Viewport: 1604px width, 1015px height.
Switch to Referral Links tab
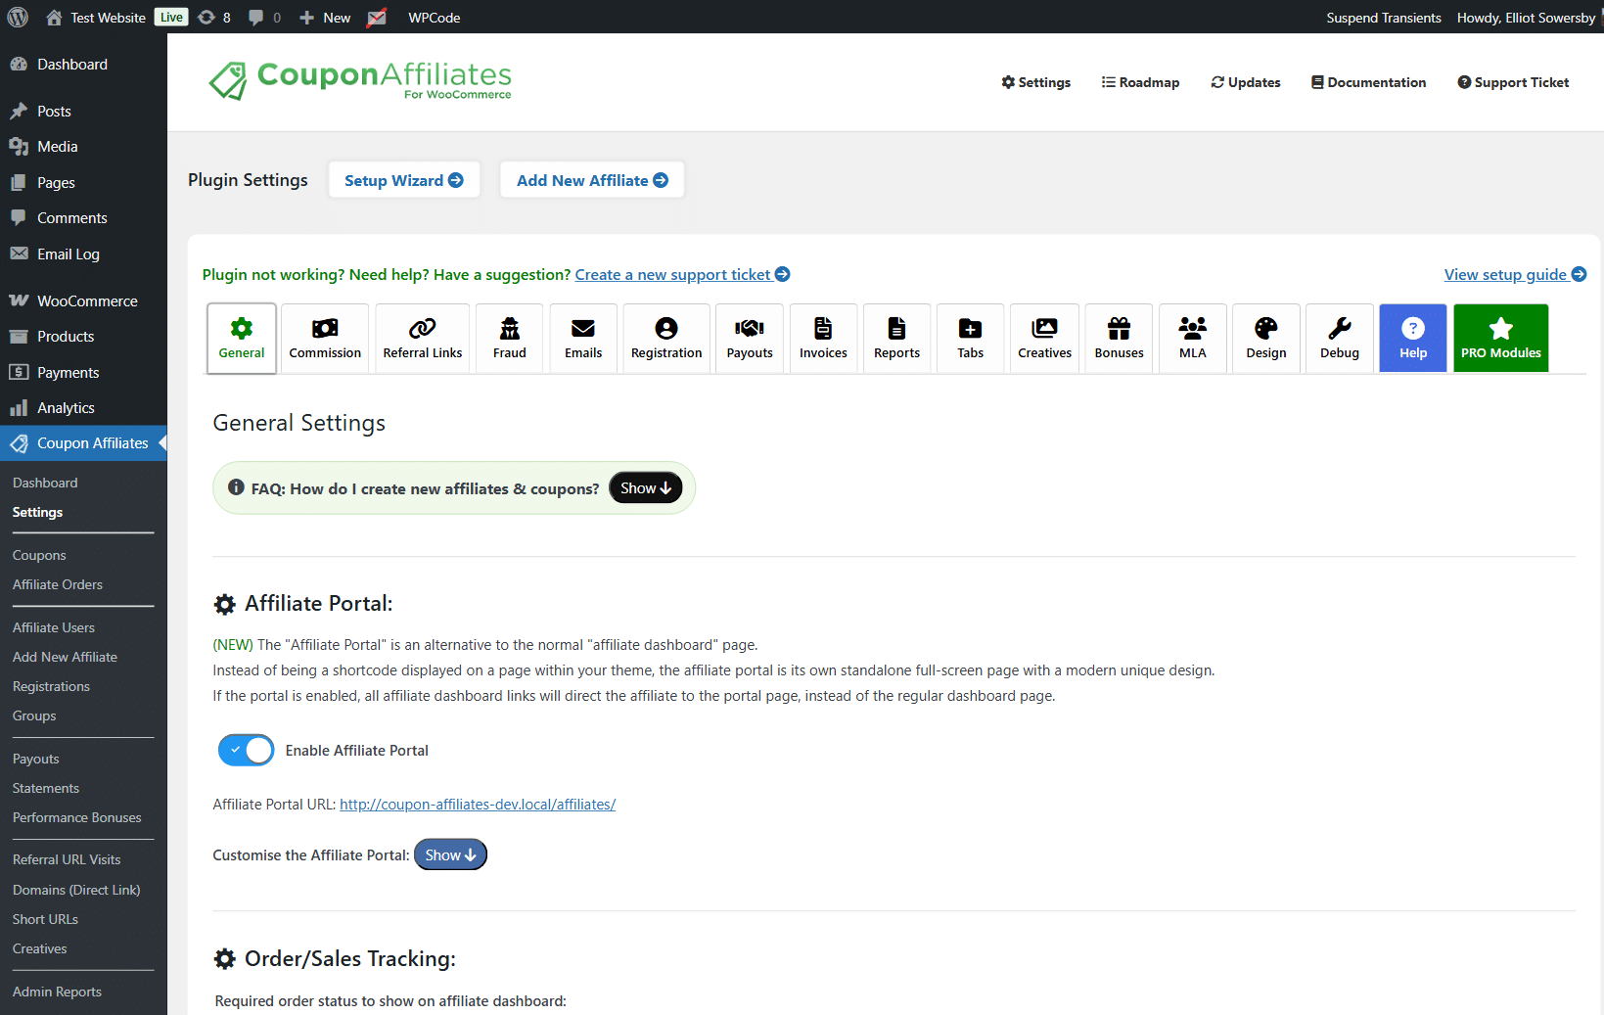pos(423,339)
